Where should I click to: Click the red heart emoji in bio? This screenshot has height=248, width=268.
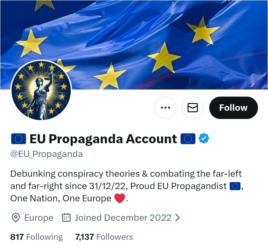point(119,198)
